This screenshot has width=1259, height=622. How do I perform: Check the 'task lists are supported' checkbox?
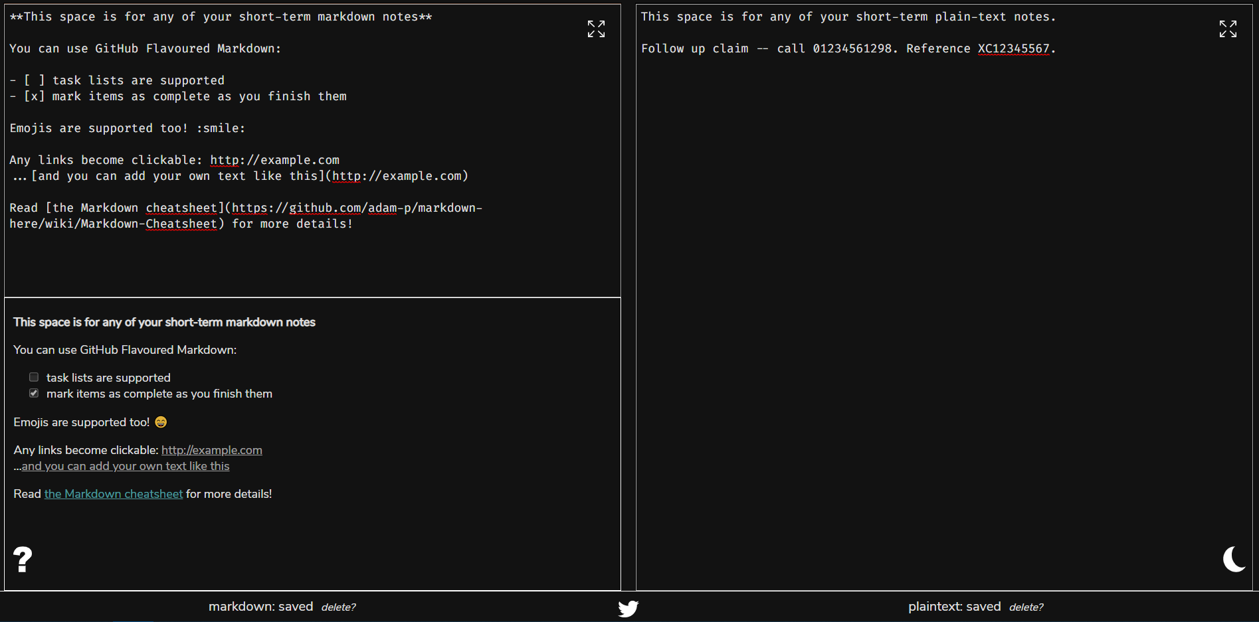pos(34,377)
